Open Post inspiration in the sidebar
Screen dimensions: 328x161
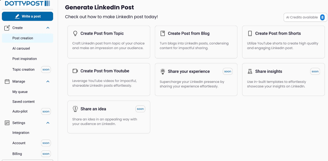pyautogui.click(x=25, y=59)
